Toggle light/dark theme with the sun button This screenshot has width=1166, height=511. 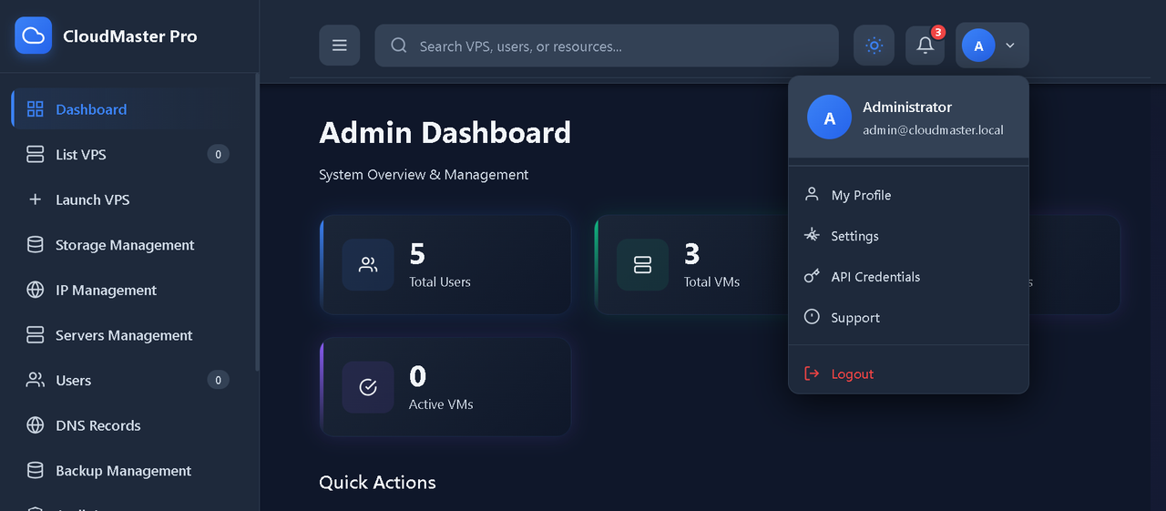pyautogui.click(x=874, y=46)
